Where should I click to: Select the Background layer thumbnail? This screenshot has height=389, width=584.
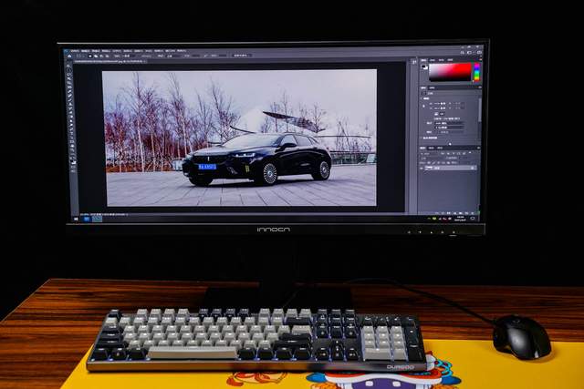pyautogui.click(x=428, y=169)
